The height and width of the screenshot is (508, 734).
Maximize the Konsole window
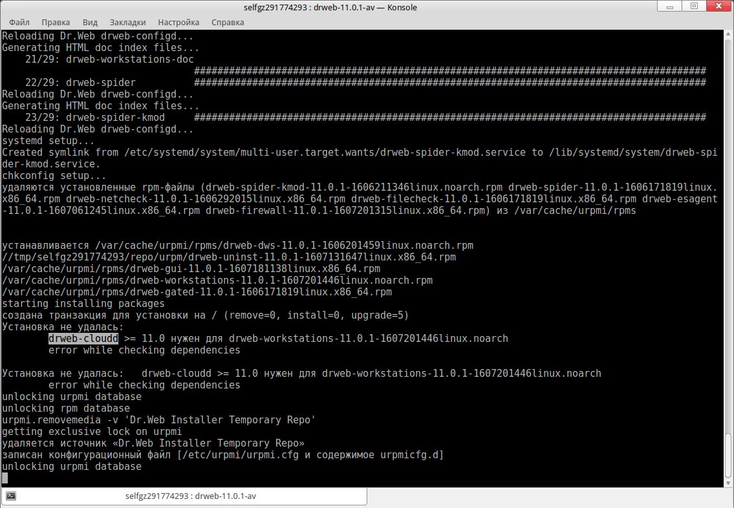point(694,6)
